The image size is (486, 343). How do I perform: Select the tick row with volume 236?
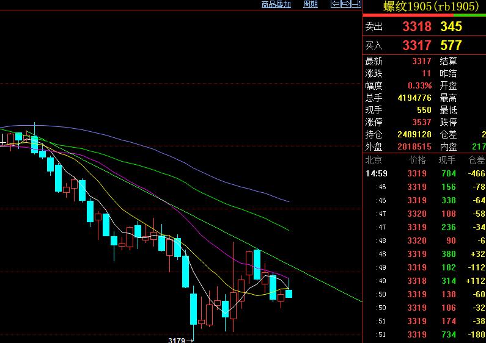(425, 227)
